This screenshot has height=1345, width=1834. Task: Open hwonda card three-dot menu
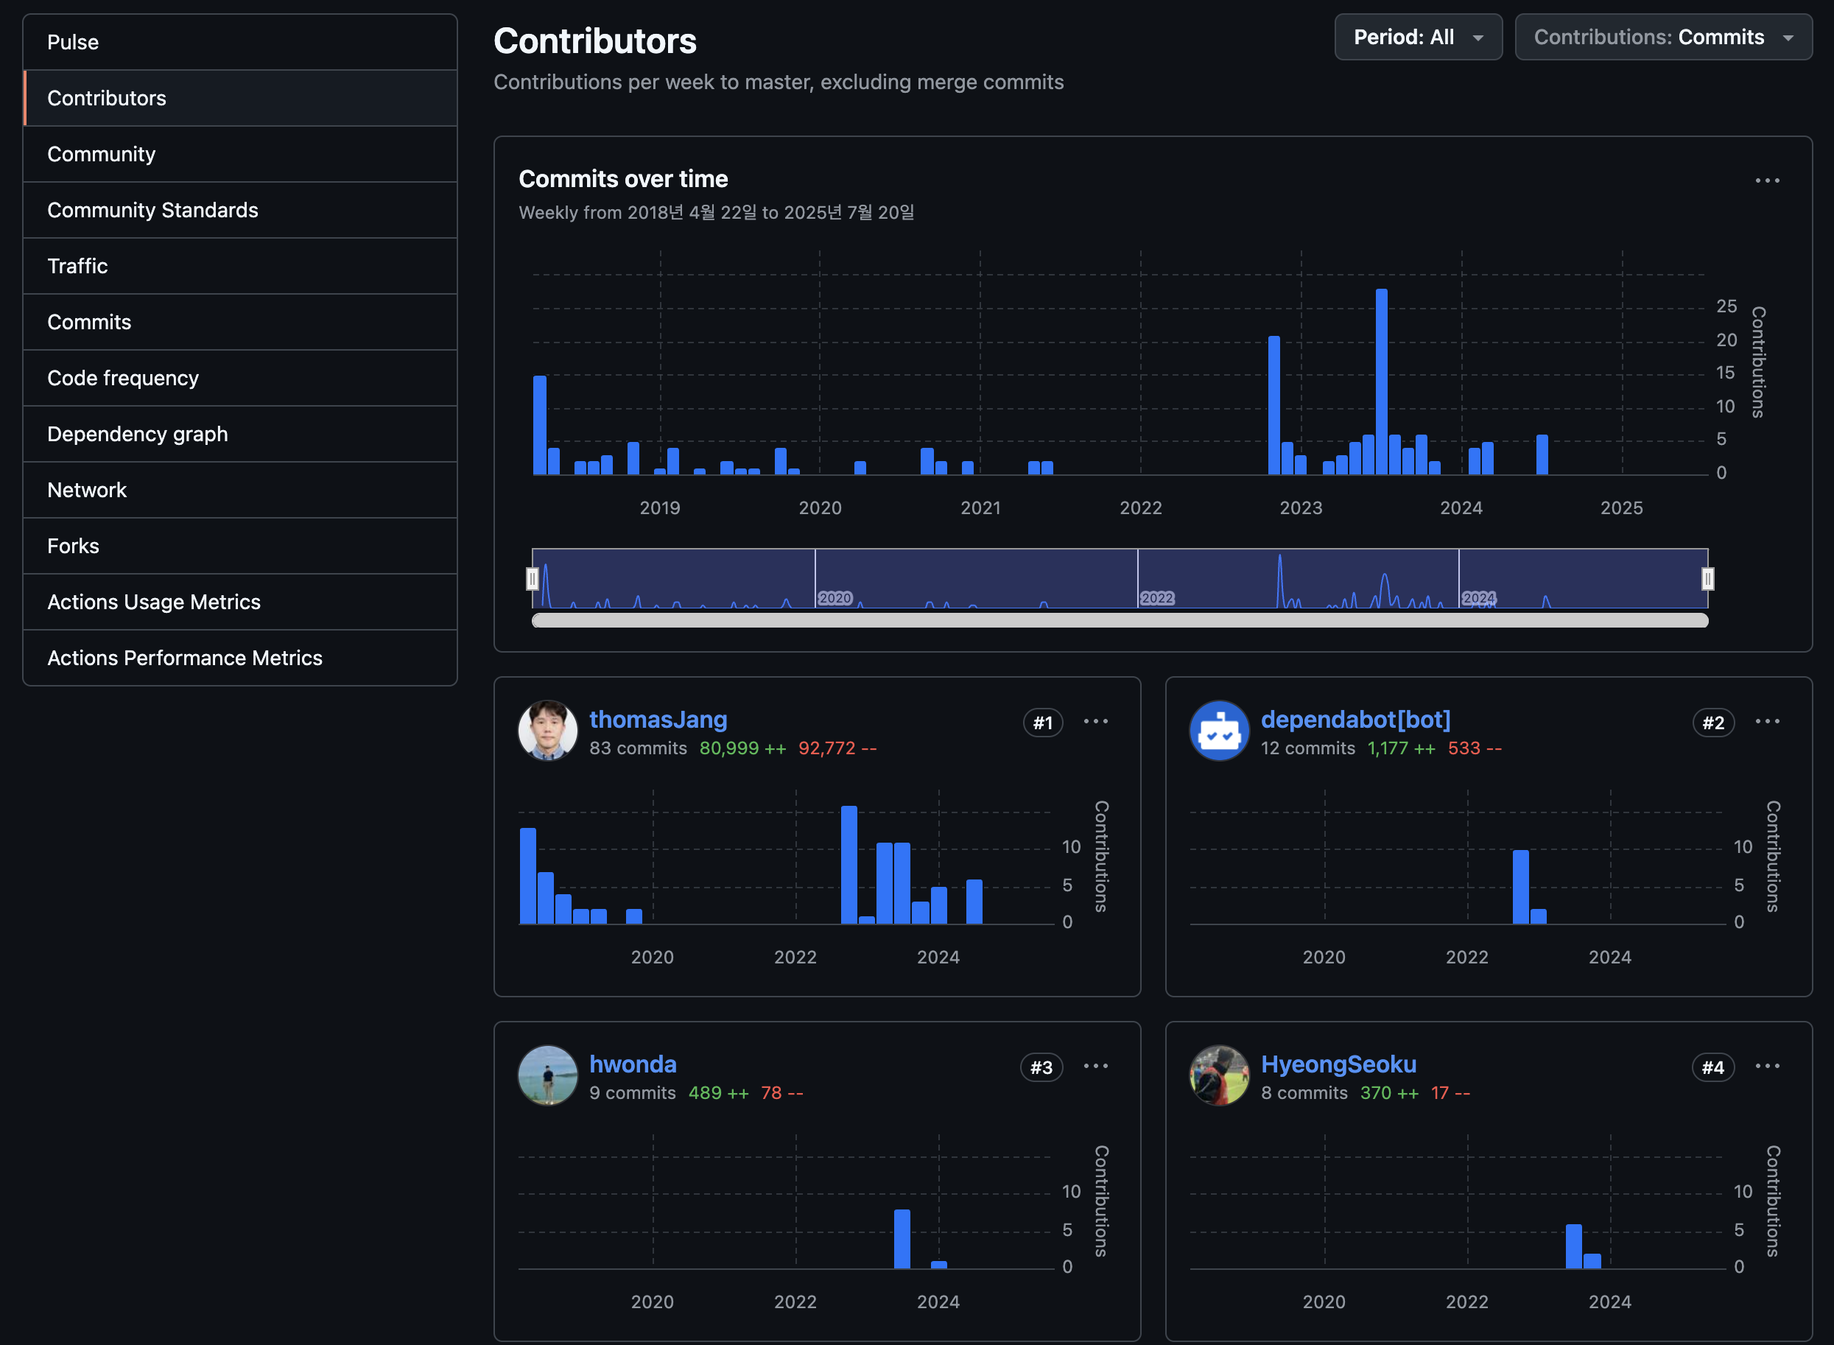1095,1066
